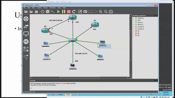This screenshot has width=175, height=98.
Task: Click the Zoom out magnifier icon
Action: [106, 11]
